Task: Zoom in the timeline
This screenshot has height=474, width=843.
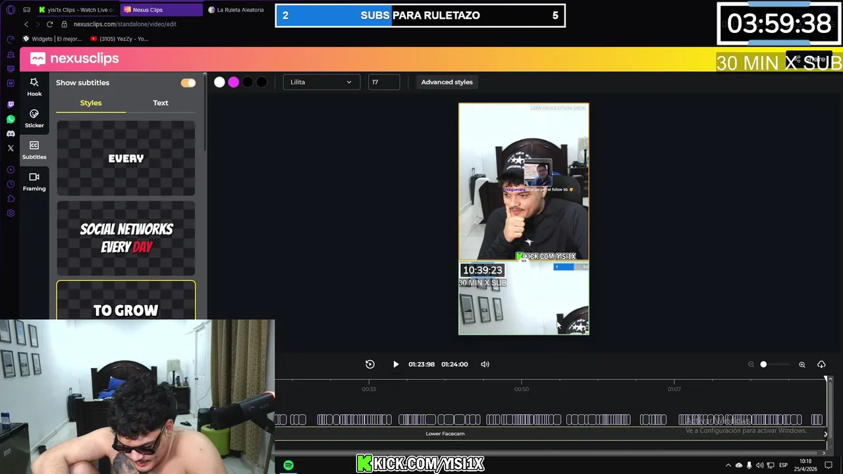Action: click(x=802, y=364)
